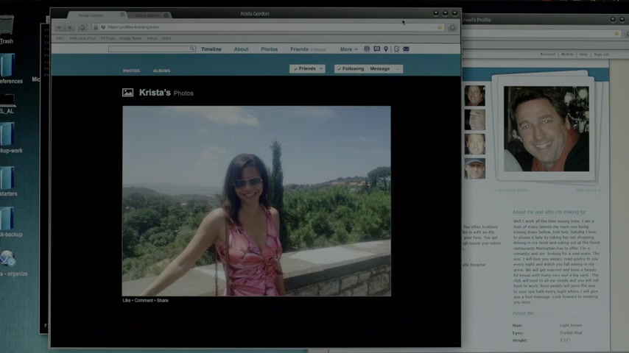The width and height of the screenshot is (629, 353).
Task: Open the ellipsis options next to Message
Action: (x=398, y=68)
